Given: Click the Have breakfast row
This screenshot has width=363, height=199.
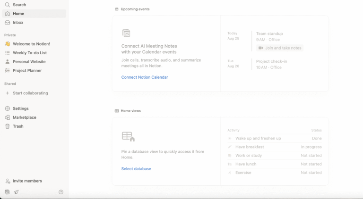Looking at the screenshot, I should click(275, 147).
